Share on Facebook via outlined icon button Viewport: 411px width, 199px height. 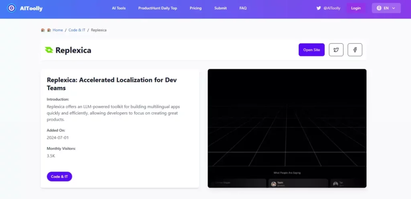pos(355,50)
